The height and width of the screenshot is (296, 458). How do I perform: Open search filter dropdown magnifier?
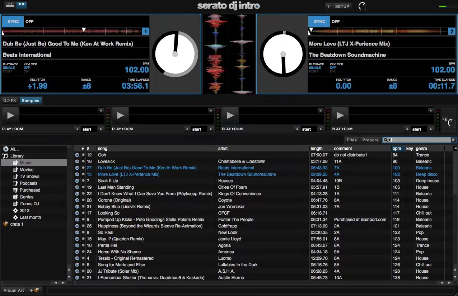coord(387,140)
